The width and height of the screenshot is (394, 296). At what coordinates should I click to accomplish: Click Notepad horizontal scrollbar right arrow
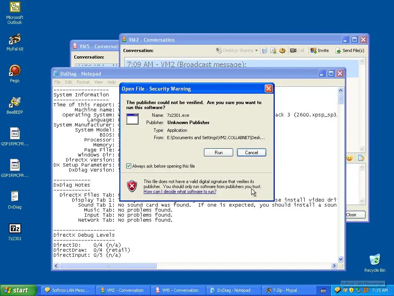coord(334,266)
